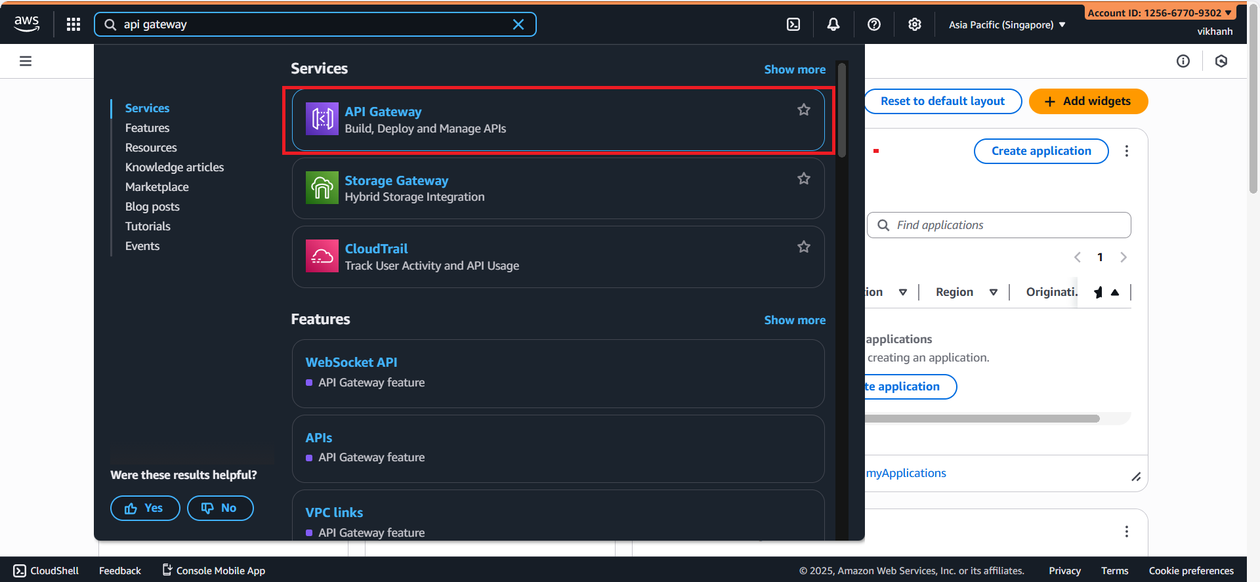Image resolution: width=1260 pixels, height=582 pixels.
Task: Click the AWS logo home icon
Action: click(x=27, y=24)
